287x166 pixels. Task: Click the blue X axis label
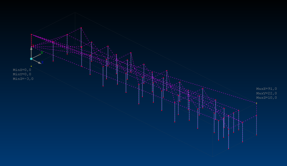click(x=42, y=62)
